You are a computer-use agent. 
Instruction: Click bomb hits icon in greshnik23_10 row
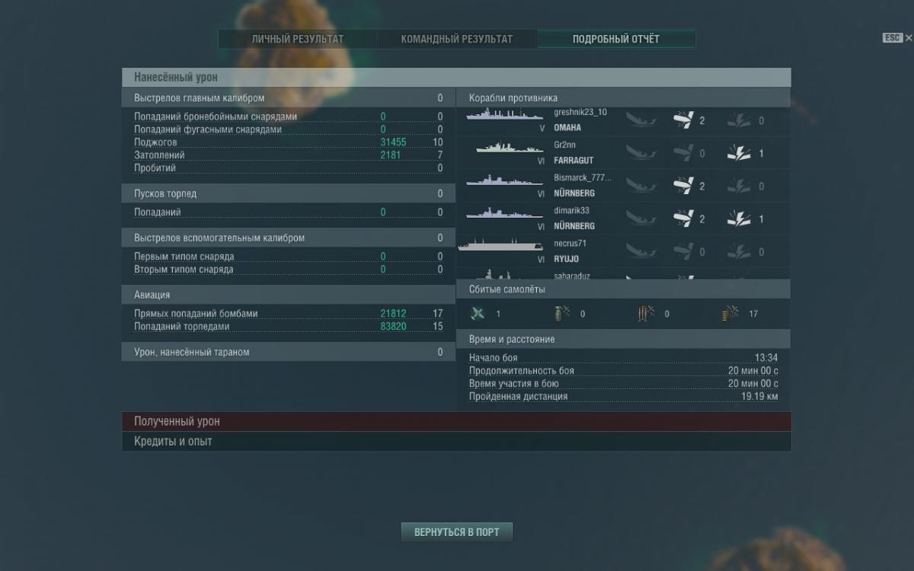click(x=683, y=120)
